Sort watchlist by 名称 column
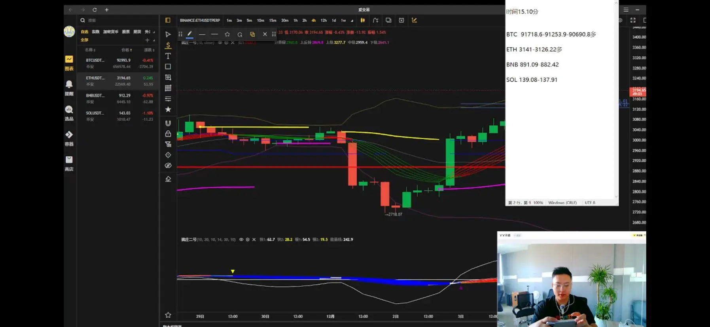Screen dimensions: 710x327 click(90, 50)
